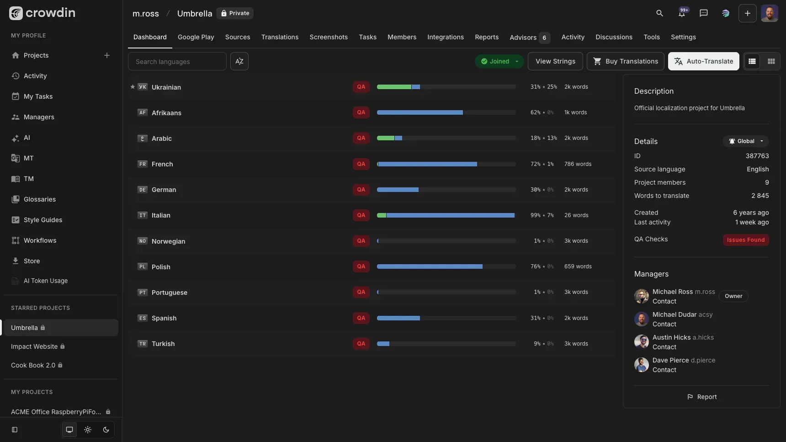Image resolution: width=786 pixels, height=442 pixels.
Task: Click the French translation progress bar
Action: pyautogui.click(x=446, y=164)
